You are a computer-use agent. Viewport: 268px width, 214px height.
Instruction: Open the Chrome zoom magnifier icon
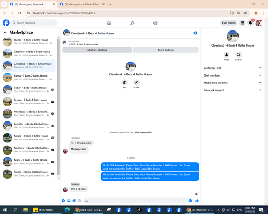pyautogui.click(x=239, y=13)
